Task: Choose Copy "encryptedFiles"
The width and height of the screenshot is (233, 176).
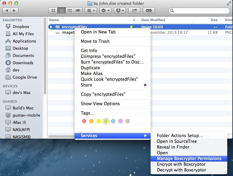Action: pyautogui.click(x=113, y=94)
